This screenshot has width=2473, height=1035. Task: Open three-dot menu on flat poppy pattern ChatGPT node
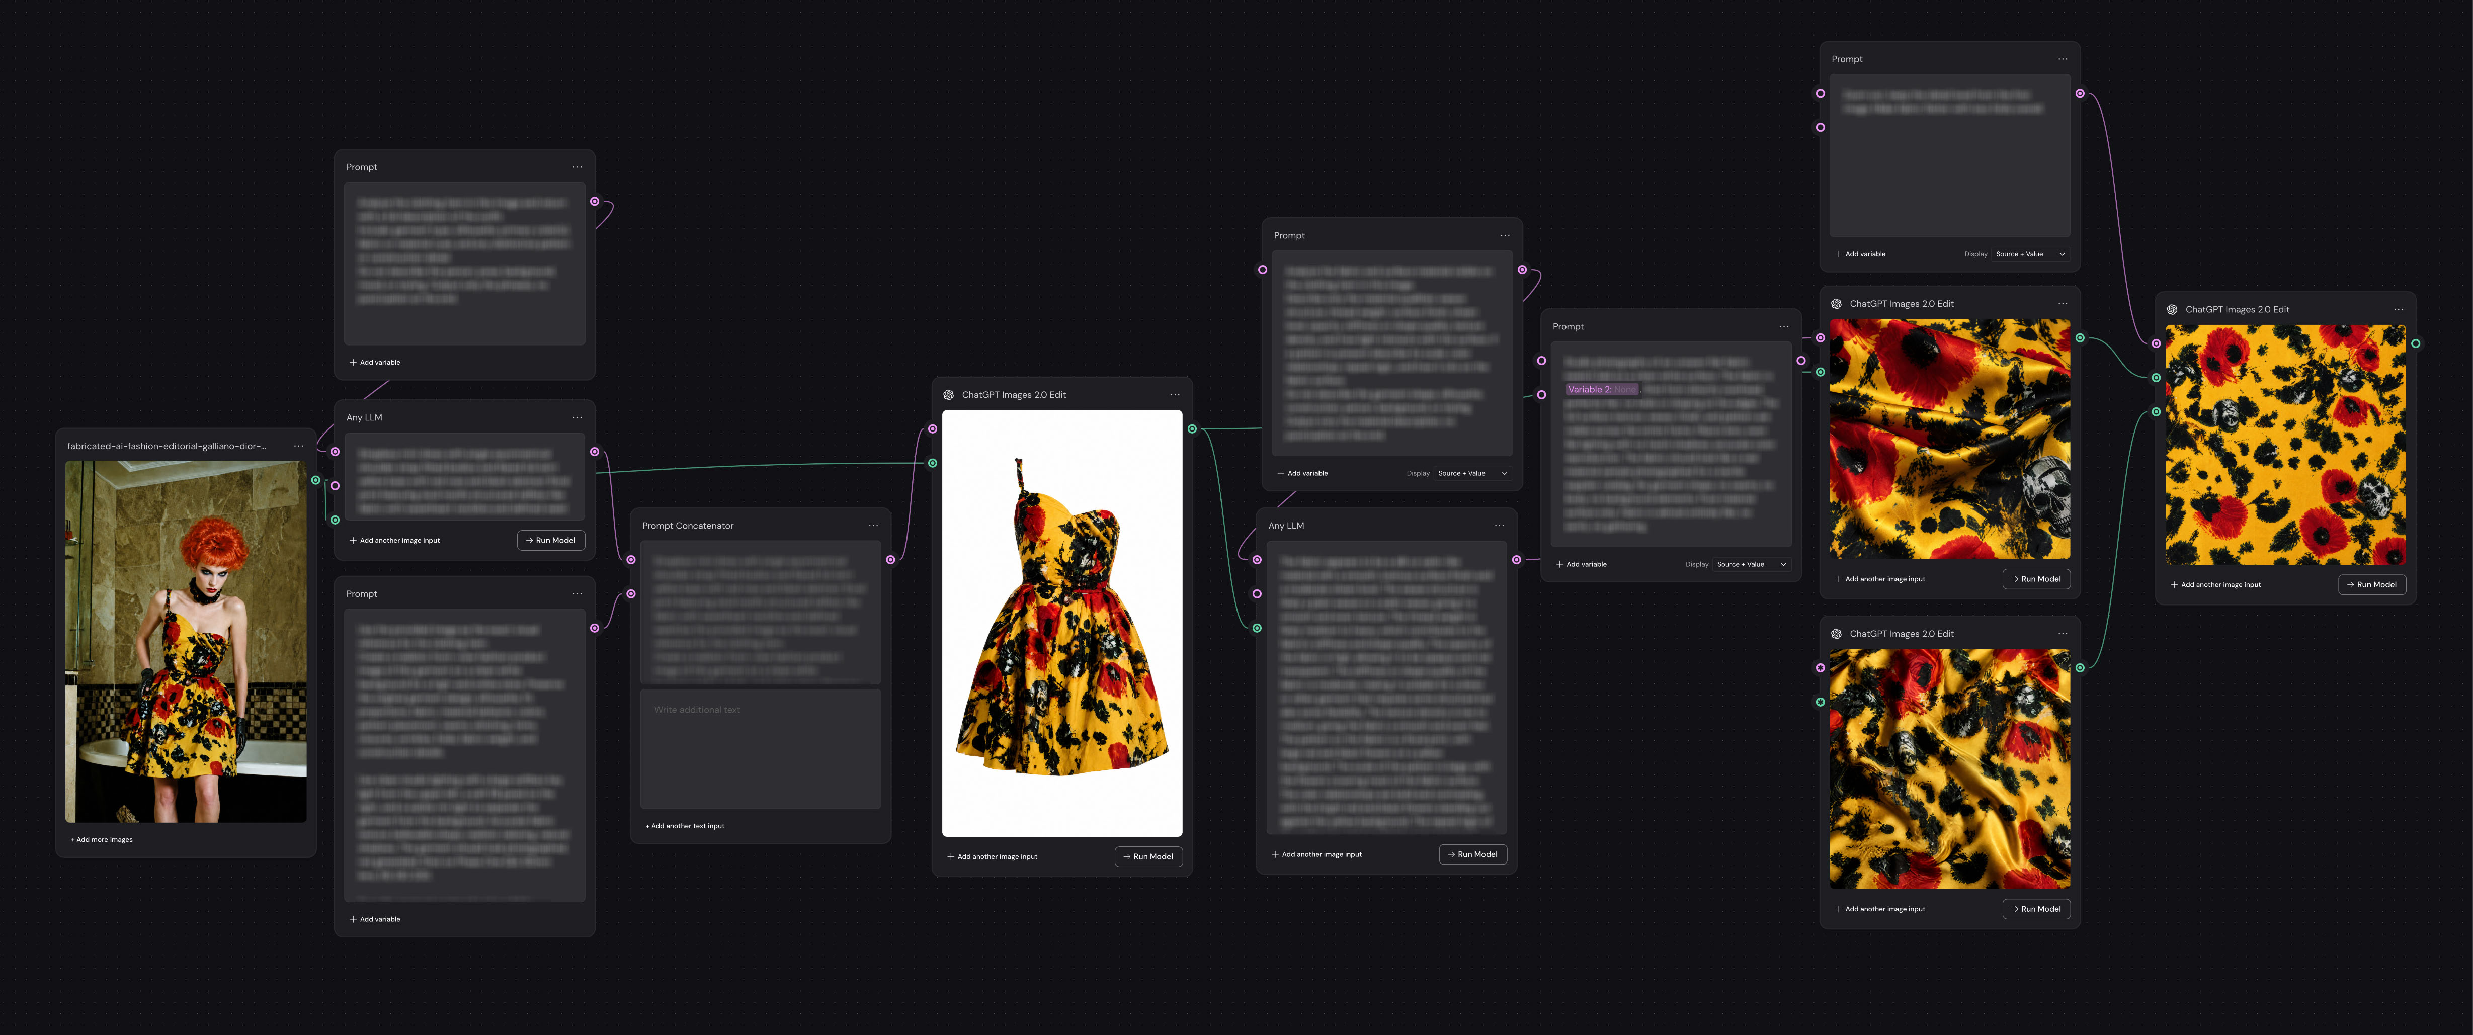[x=2398, y=309]
